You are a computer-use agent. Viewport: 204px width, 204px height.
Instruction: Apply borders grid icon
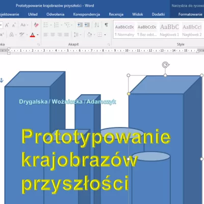(x=100, y=35)
